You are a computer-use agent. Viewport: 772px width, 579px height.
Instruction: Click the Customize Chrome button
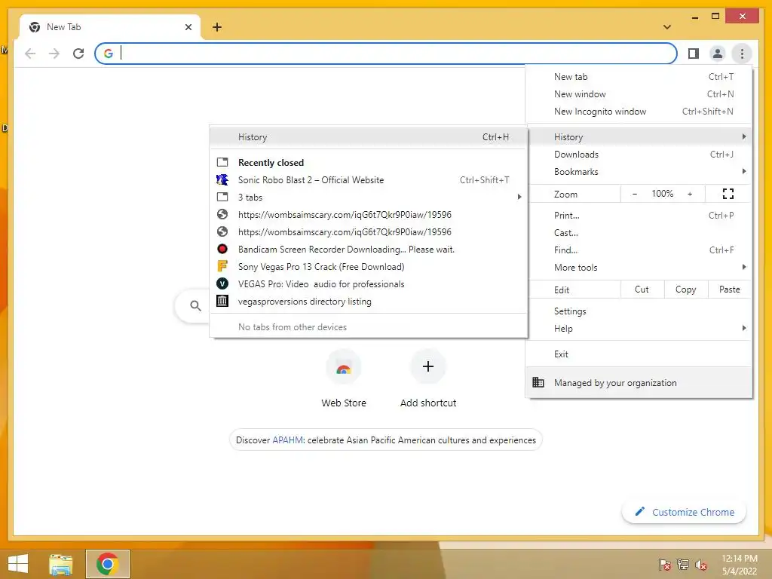(x=684, y=512)
